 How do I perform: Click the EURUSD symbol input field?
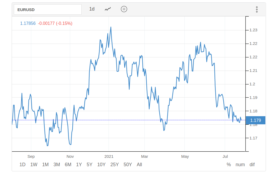(48, 9)
